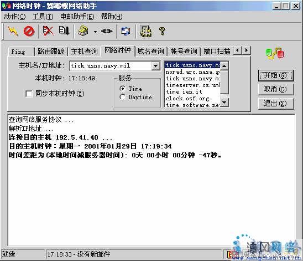Switch to the 路由跟踪 tab

click(51, 52)
